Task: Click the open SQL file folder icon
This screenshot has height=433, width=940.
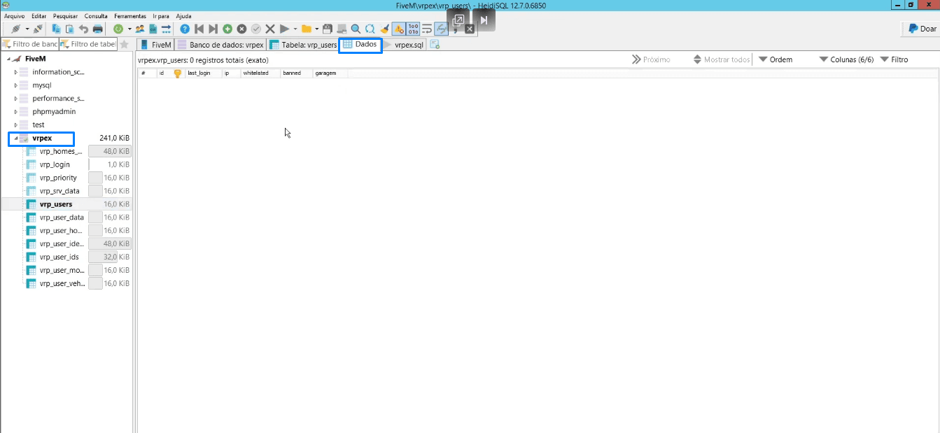Action: point(306,29)
